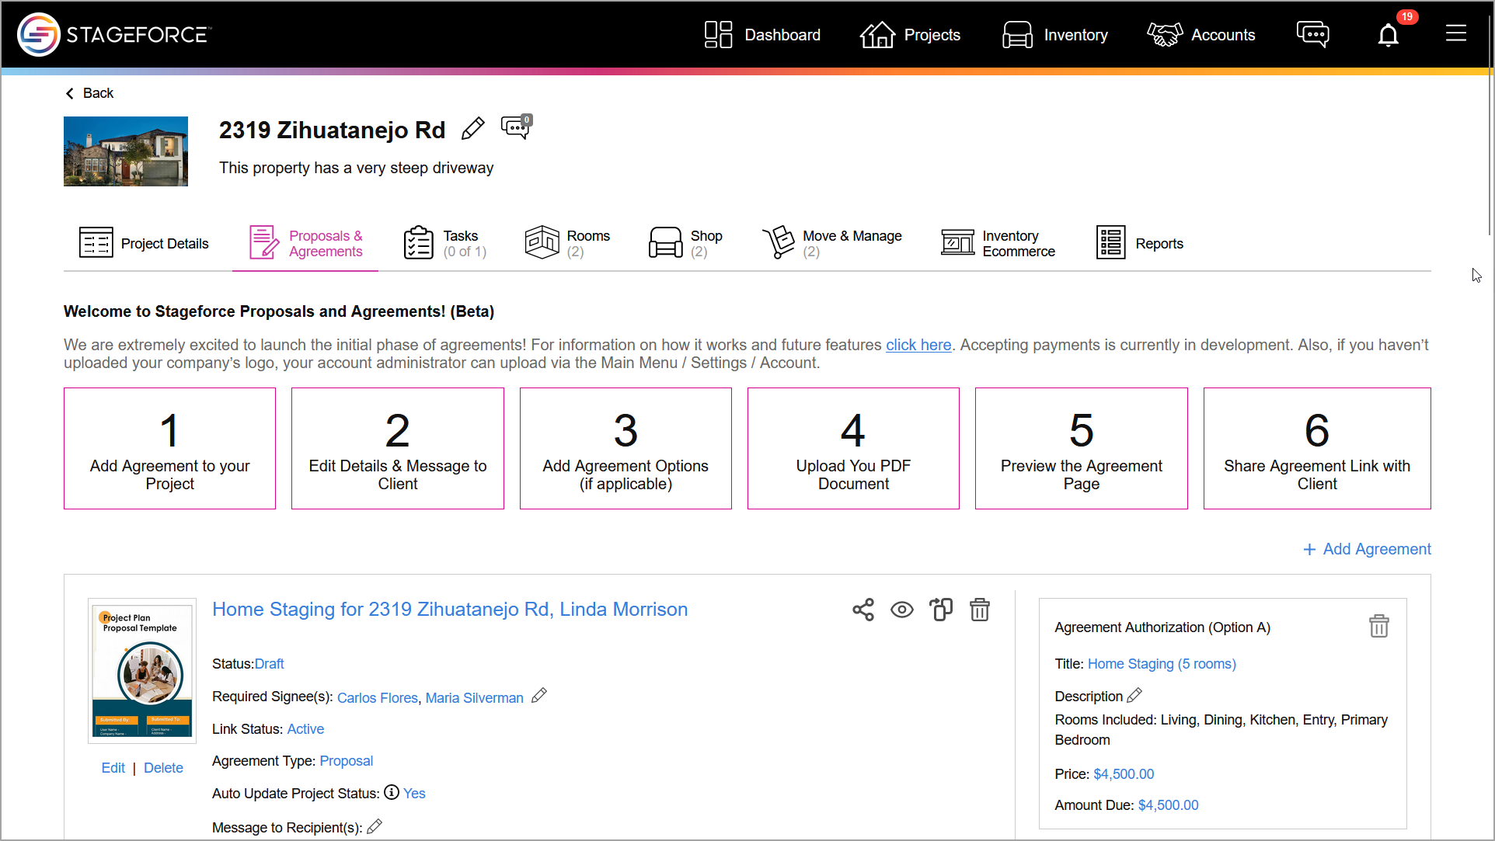The width and height of the screenshot is (1495, 841).
Task: Open the notifications bell
Action: 1388,35
